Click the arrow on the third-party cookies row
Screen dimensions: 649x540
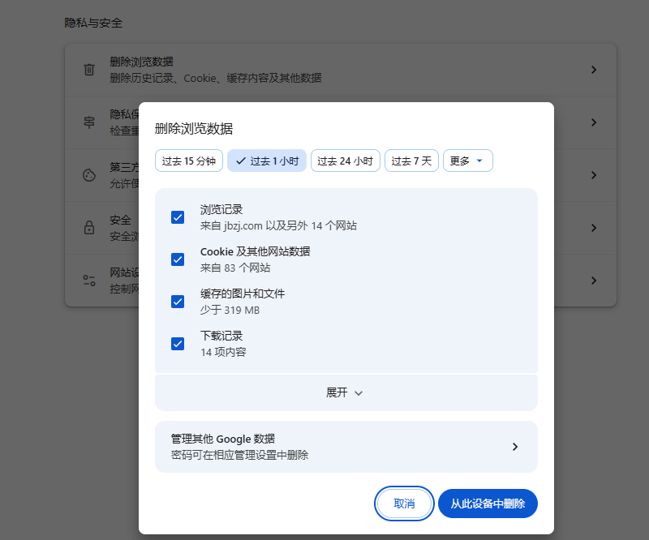(594, 175)
